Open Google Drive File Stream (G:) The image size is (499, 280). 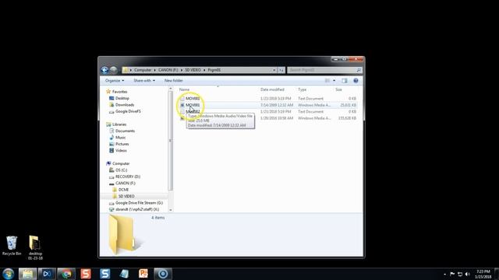click(x=139, y=203)
